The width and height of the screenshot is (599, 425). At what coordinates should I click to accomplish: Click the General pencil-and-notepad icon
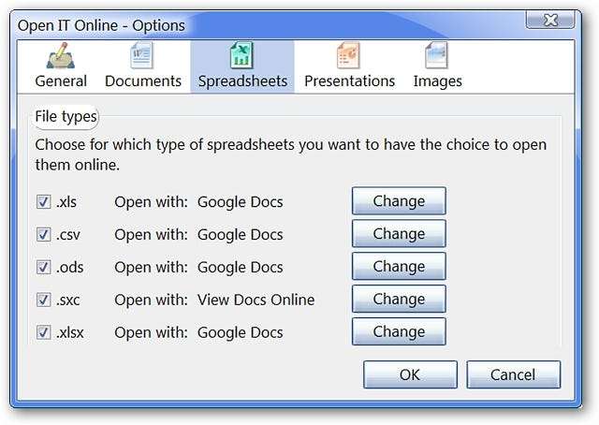61,55
